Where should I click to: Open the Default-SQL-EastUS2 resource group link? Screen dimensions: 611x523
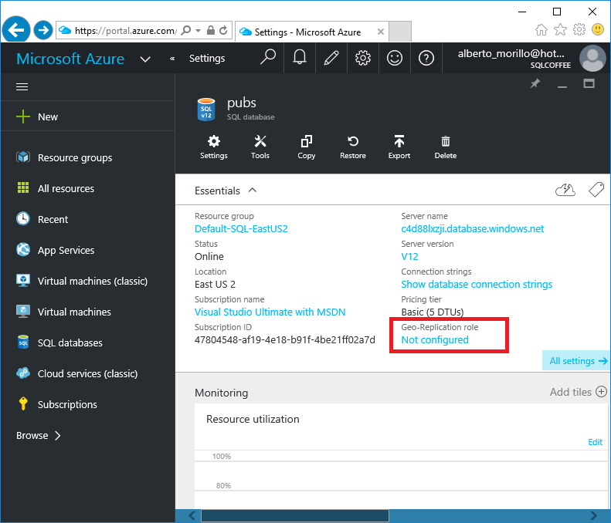(241, 229)
